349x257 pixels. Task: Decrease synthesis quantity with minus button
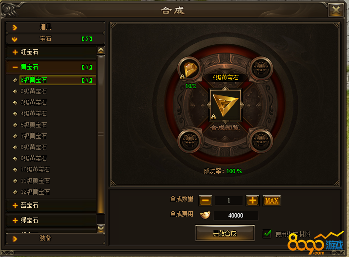coord(205,201)
